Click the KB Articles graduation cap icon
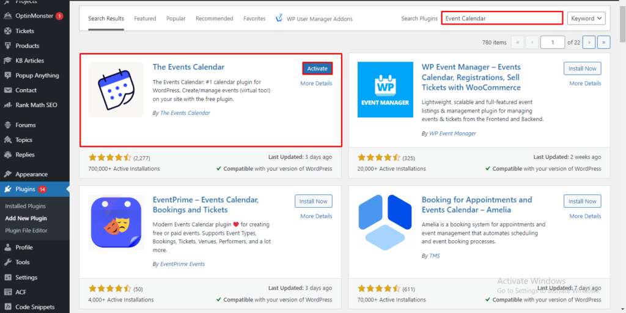The image size is (626, 313). (x=7, y=61)
